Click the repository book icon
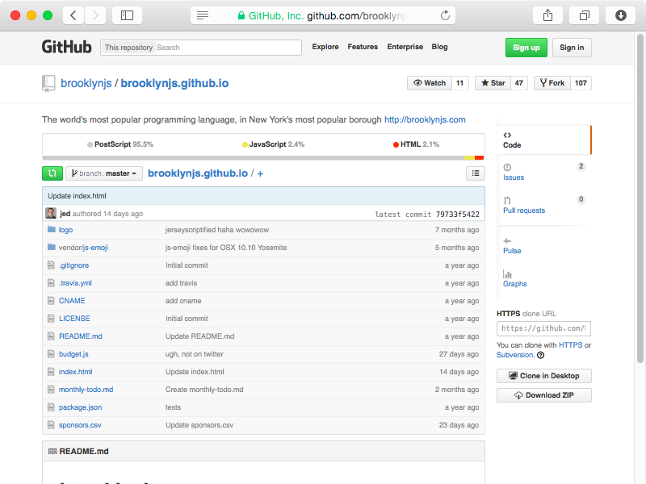The image size is (646, 484). click(x=48, y=84)
